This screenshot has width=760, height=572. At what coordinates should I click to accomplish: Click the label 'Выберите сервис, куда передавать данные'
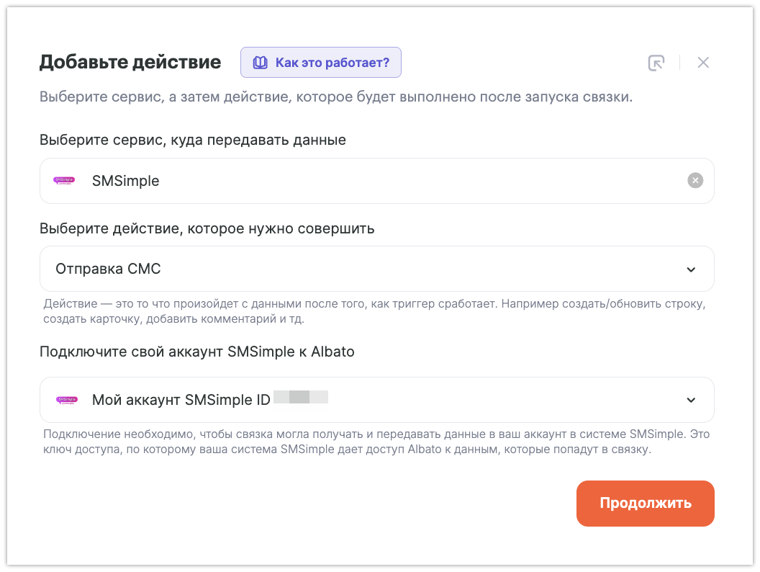click(193, 140)
